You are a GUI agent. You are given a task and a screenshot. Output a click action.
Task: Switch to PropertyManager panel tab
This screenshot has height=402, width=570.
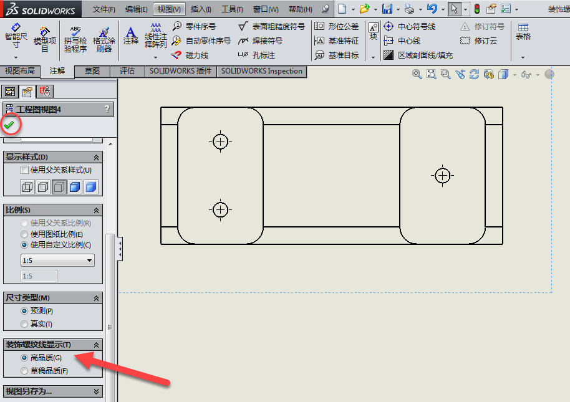pyautogui.click(x=27, y=92)
